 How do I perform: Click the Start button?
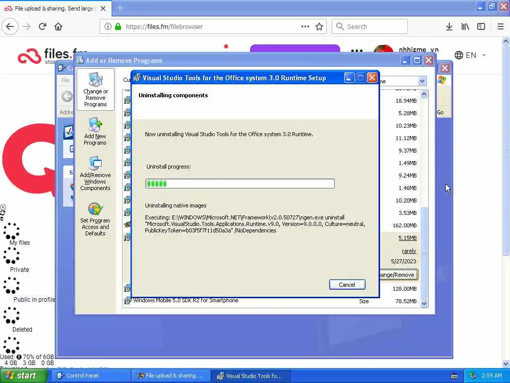click(23, 376)
